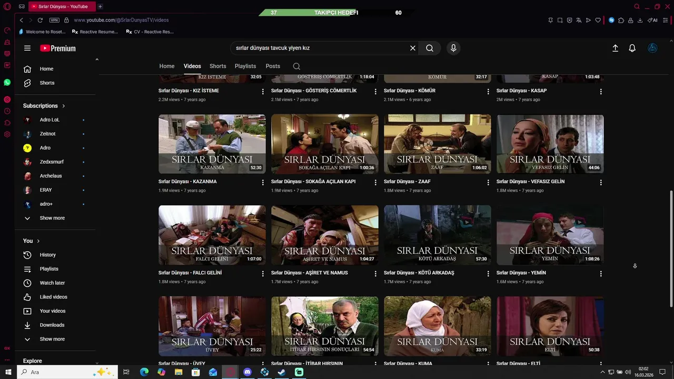Click the magnifier search button
Viewport: 674px width, 379px height.
tap(430, 48)
